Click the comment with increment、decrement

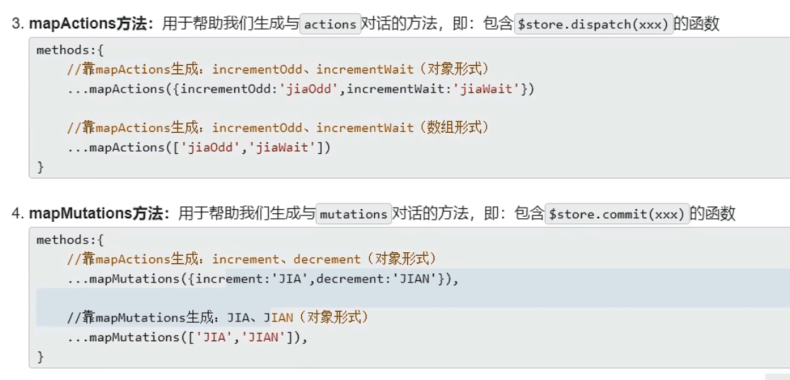(x=252, y=259)
